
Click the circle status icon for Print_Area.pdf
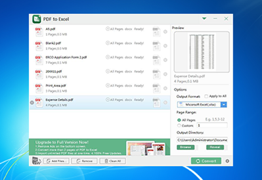165,88
